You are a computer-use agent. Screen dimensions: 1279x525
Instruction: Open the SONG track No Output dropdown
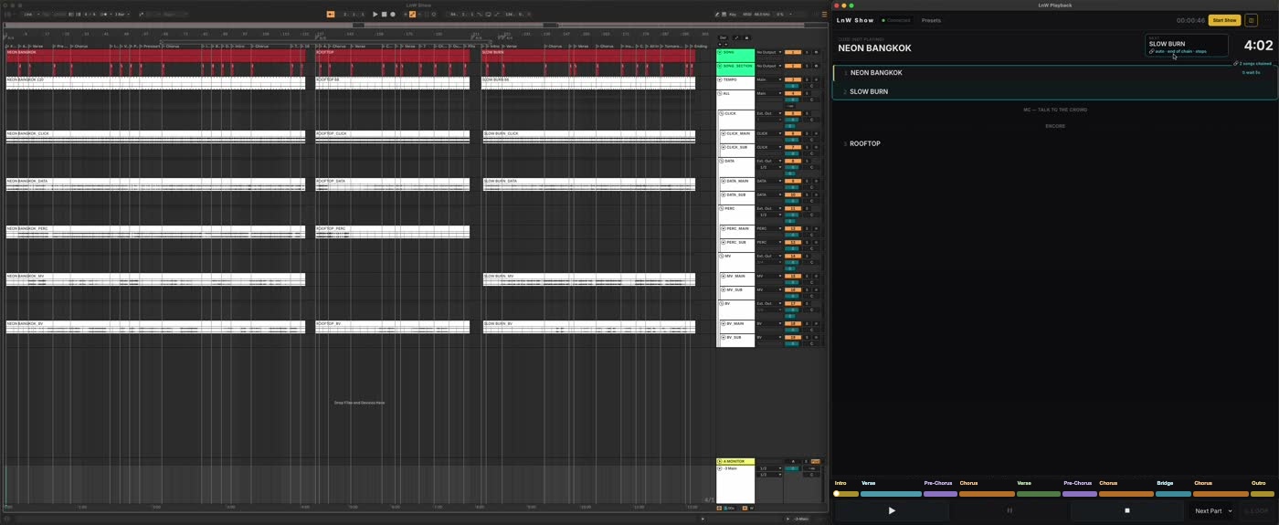click(768, 52)
